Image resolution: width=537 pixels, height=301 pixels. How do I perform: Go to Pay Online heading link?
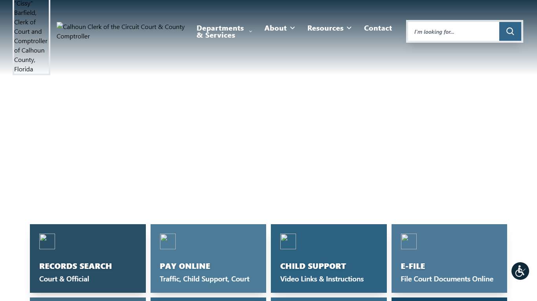click(185, 266)
